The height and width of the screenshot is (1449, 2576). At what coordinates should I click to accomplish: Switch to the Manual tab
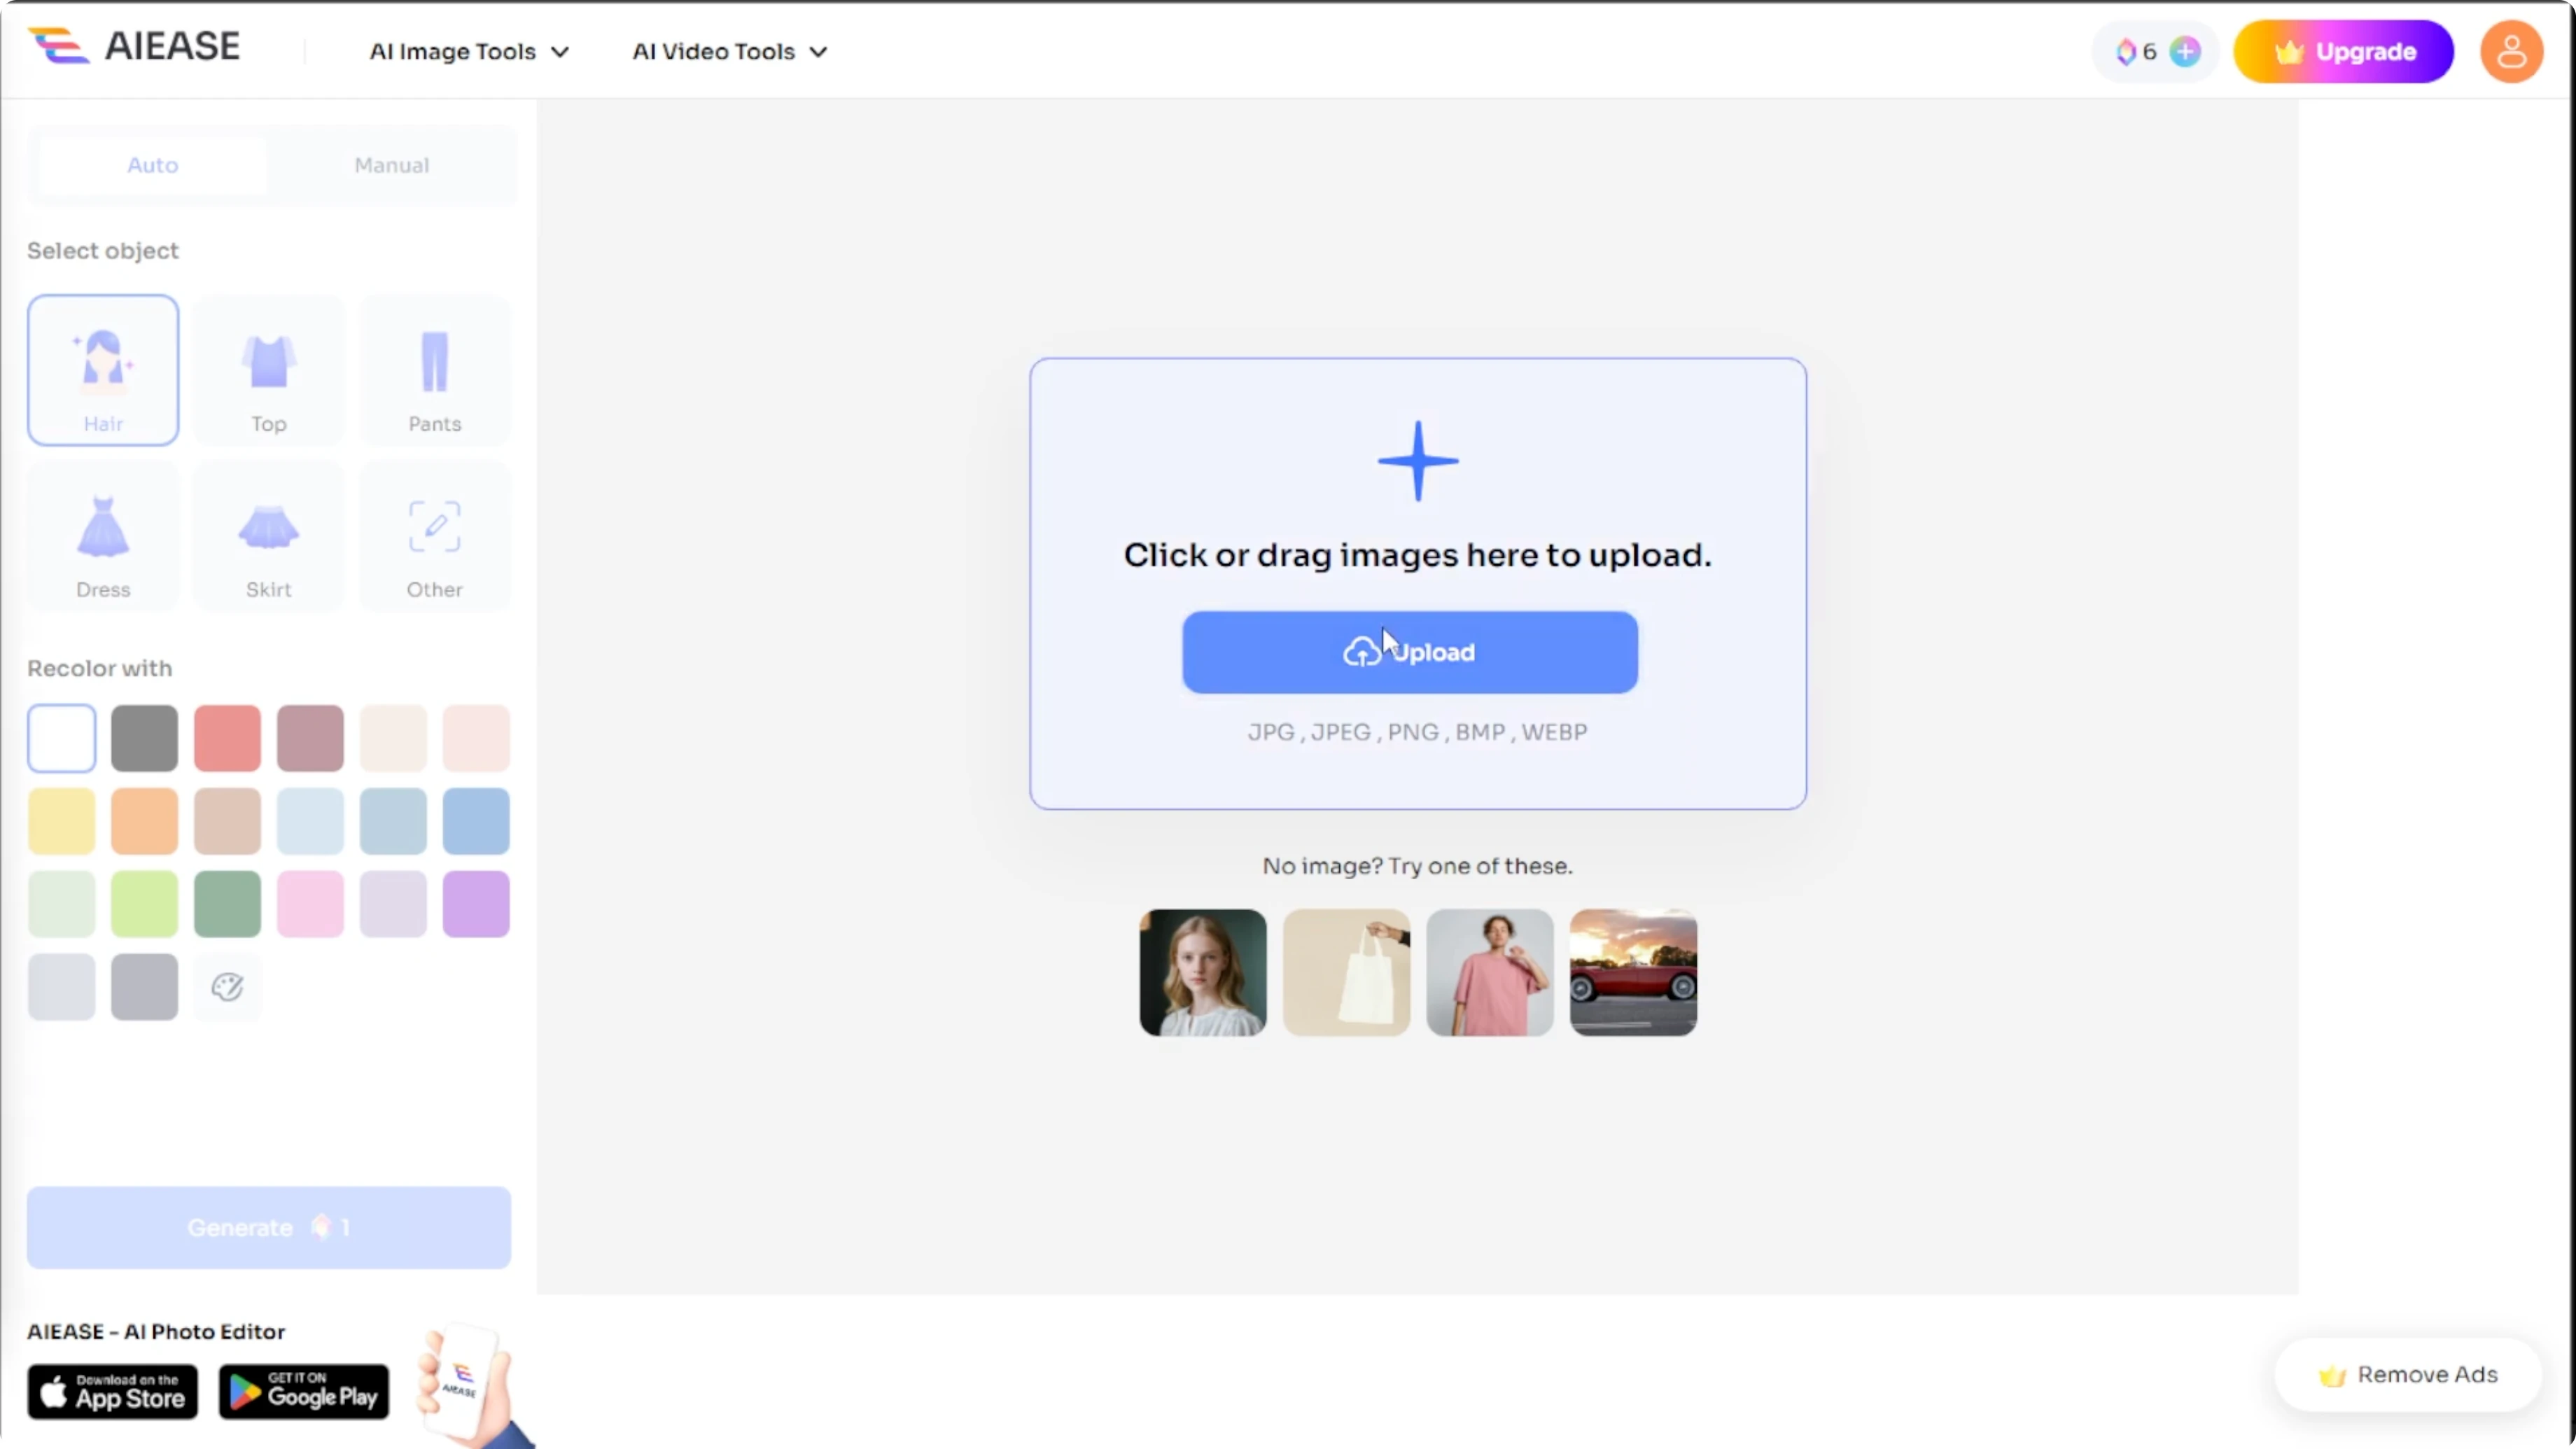click(392, 165)
